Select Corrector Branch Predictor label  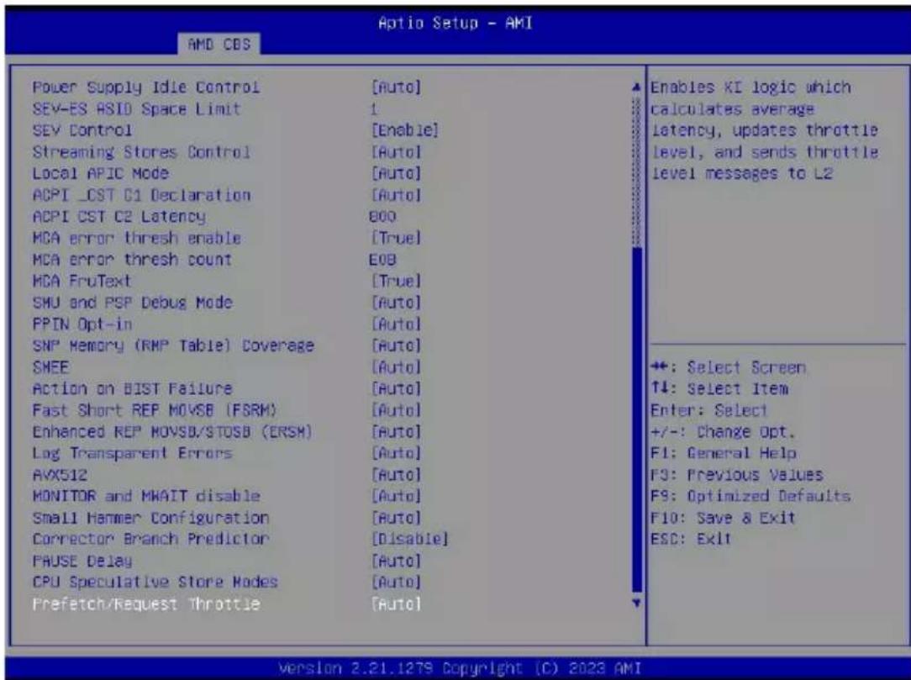pyautogui.click(x=150, y=539)
